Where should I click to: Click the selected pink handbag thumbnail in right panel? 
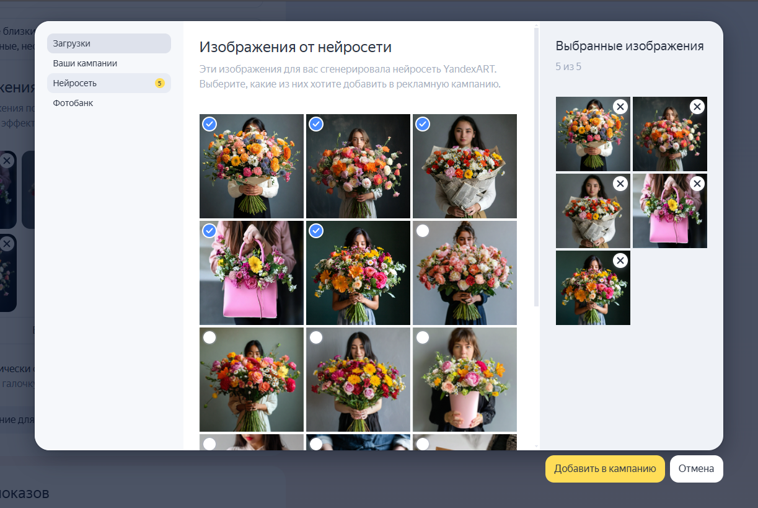[x=670, y=211]
